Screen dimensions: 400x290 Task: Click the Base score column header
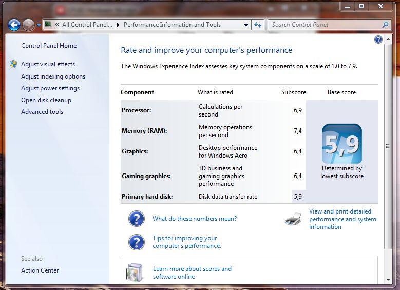[342, 92]
